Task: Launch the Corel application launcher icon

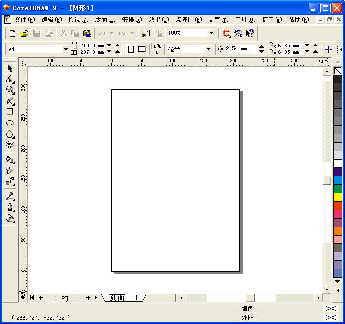Action: point(226,33)
